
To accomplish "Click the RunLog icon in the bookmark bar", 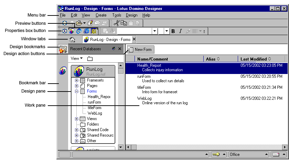I will coord(63,71).
